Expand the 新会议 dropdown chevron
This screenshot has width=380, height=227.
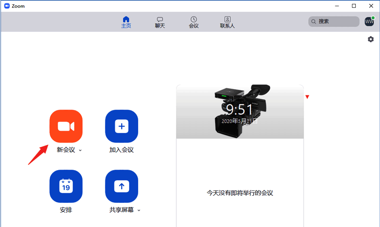click(80, 150)
